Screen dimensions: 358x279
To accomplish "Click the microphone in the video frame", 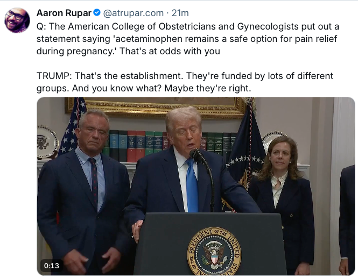I will [x=195, y=156].
